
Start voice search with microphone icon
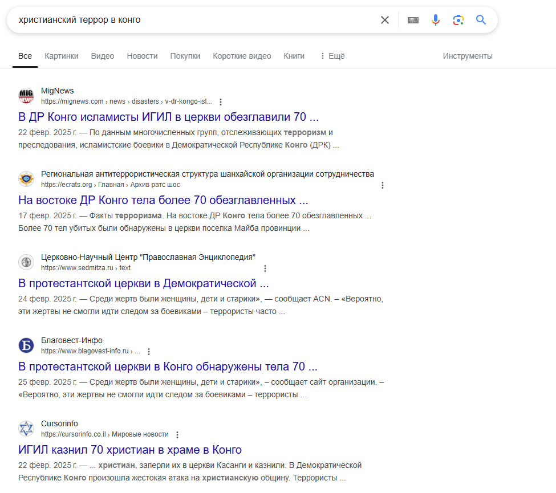tap(436, 20)
